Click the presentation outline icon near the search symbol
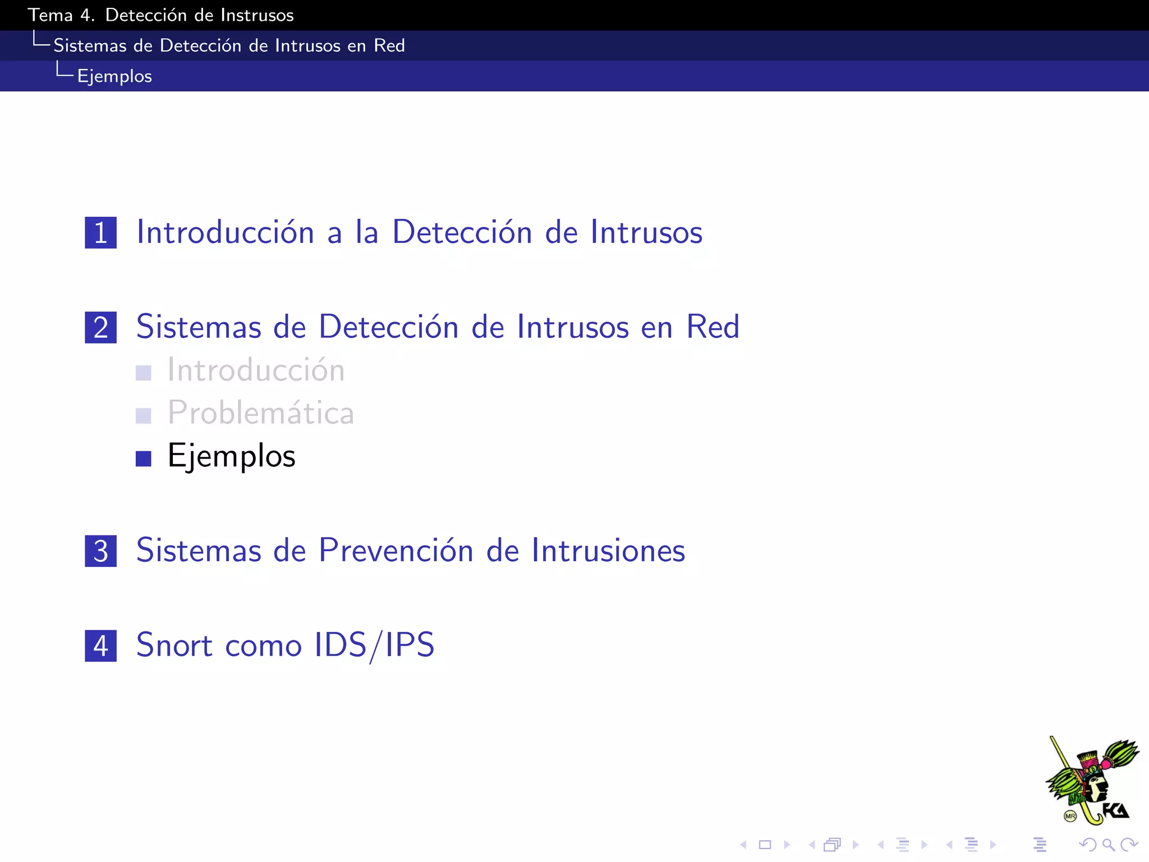Screen dimensions: 1149x862 click(x=1040, y=844)
